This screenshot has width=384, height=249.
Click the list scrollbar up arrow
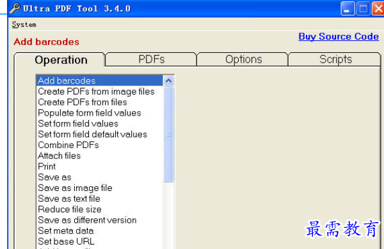[x=168, y=81]
